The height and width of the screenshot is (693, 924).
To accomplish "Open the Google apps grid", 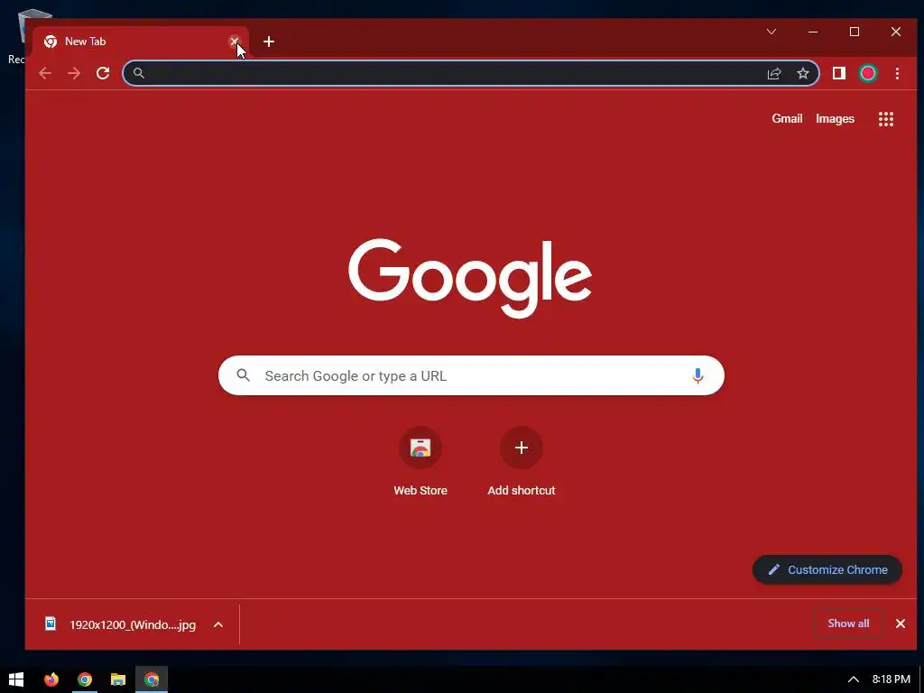I will 886,119.
